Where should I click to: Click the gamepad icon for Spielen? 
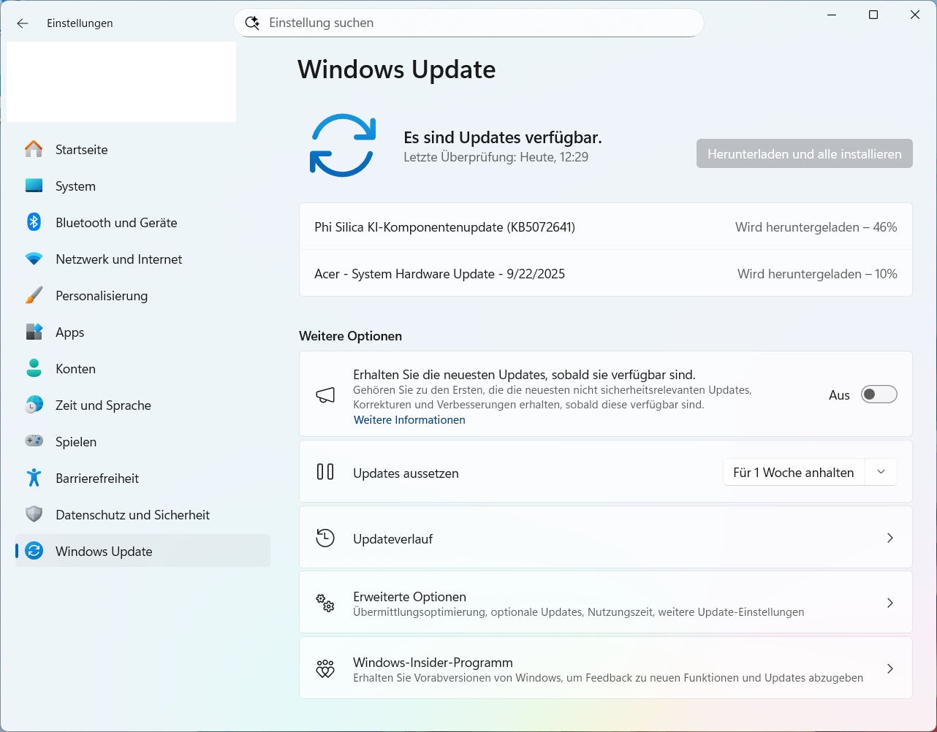click(x=34, y=441)
